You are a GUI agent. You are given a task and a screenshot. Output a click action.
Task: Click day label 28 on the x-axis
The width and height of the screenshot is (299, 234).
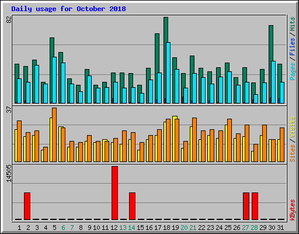(254, 228)
